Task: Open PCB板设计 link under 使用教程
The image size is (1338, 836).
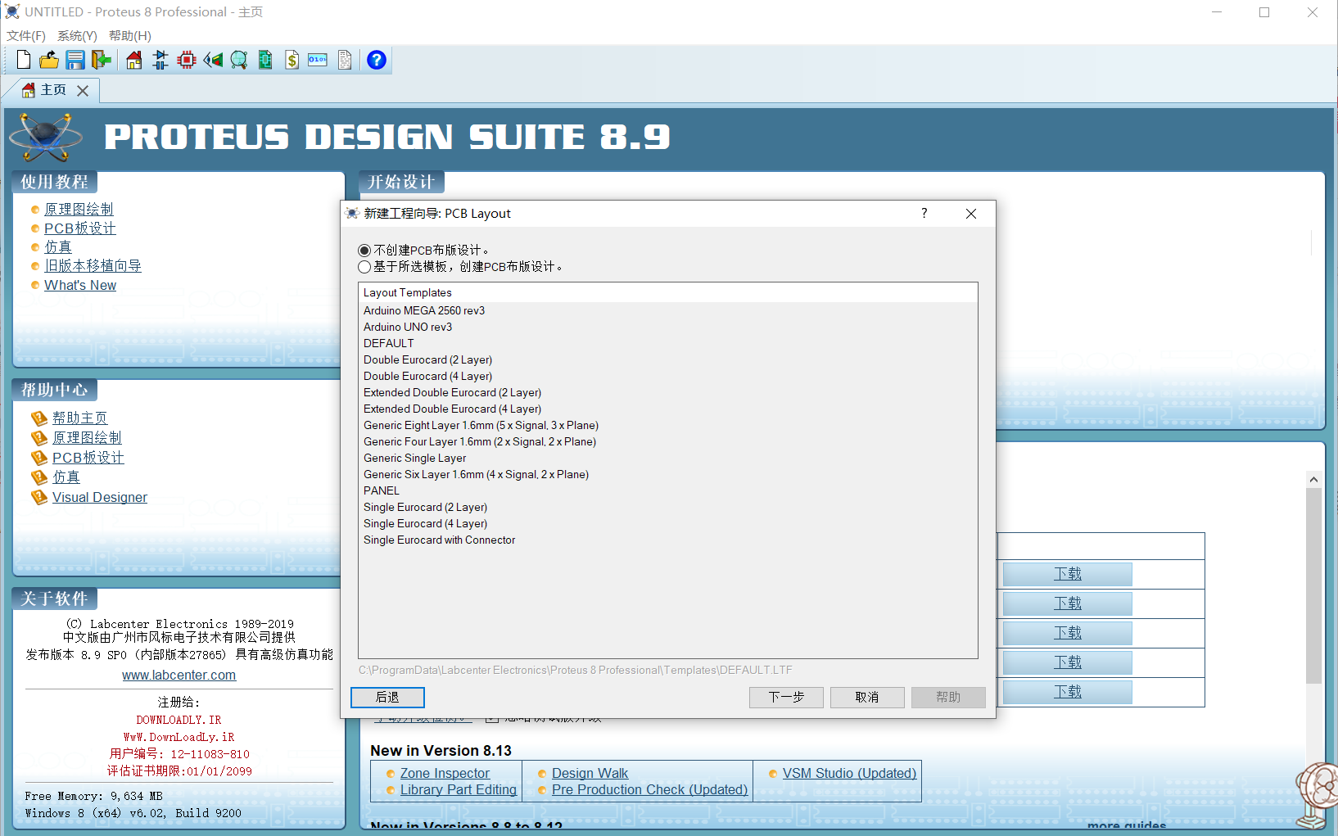Action: point(80,228)
